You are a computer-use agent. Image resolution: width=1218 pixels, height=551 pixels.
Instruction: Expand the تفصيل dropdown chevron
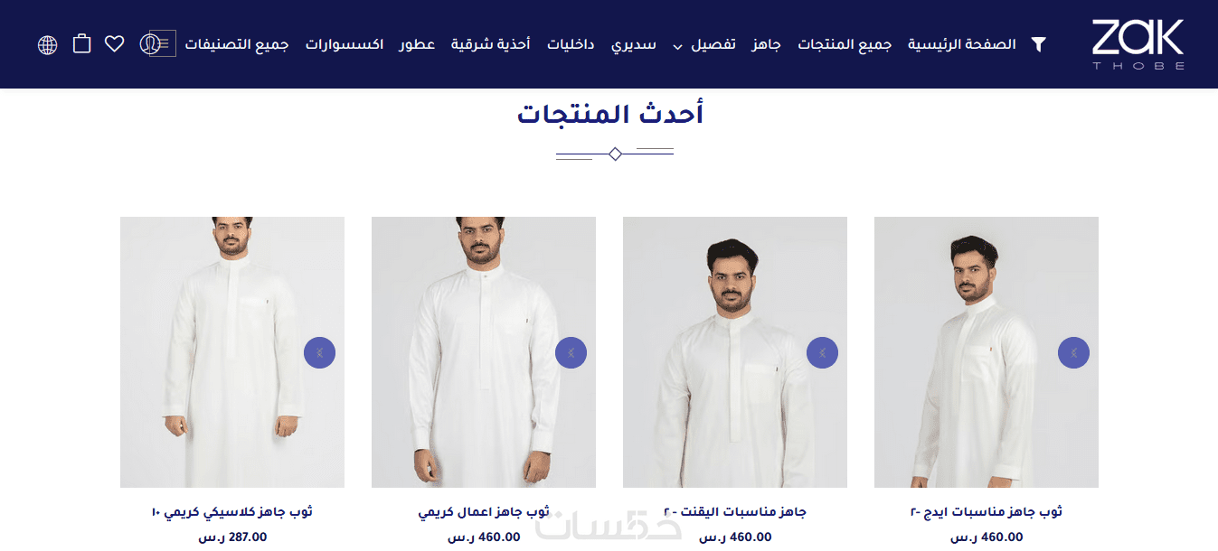tap(677, 46)
